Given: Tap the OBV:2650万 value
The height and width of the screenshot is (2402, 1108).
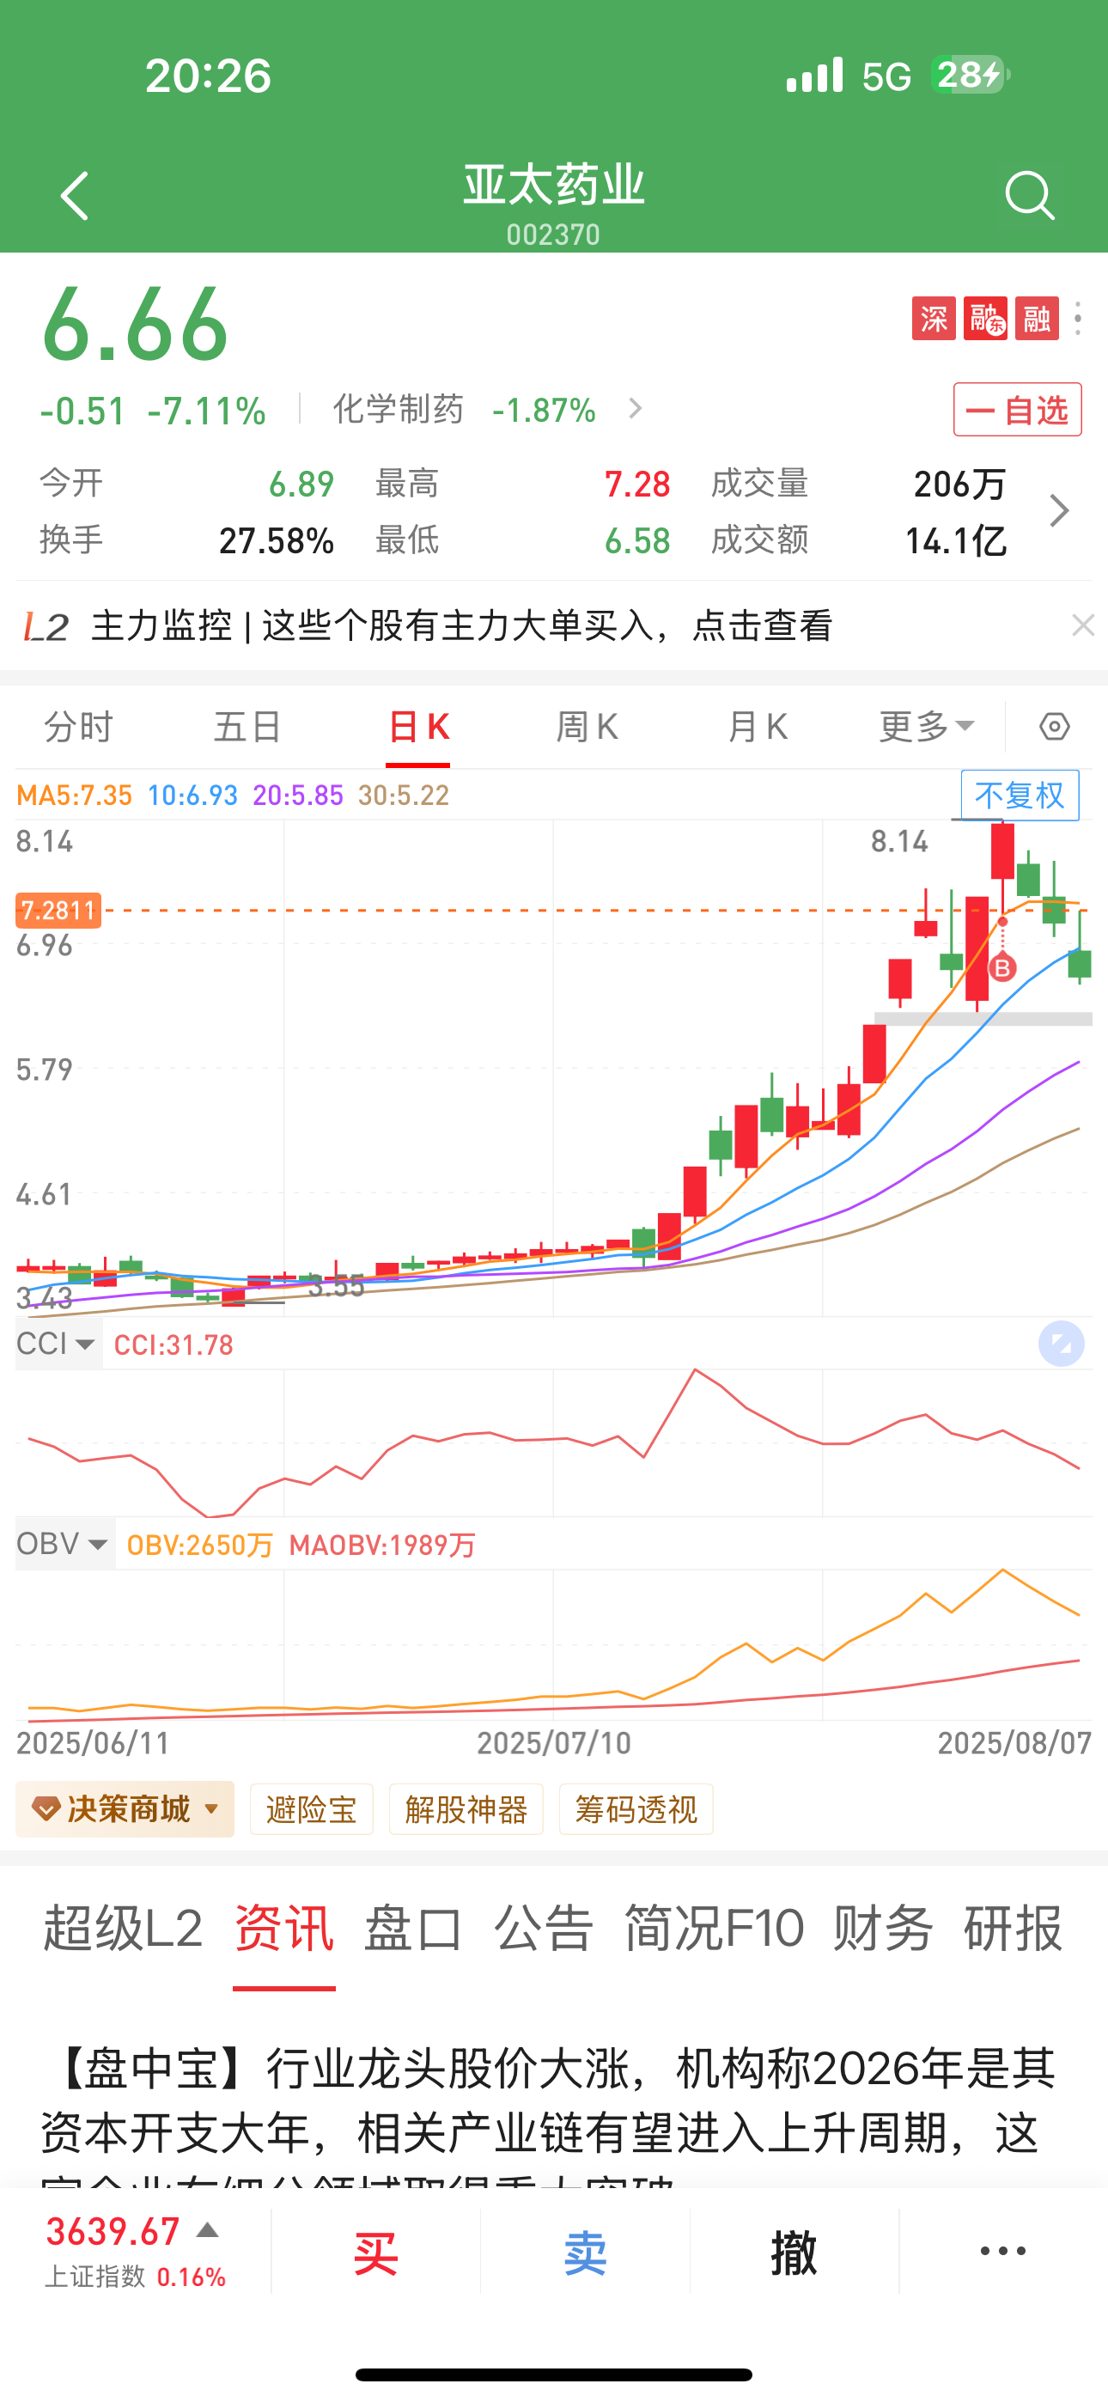Looking at the screenshot, I should coord(199,1545).
